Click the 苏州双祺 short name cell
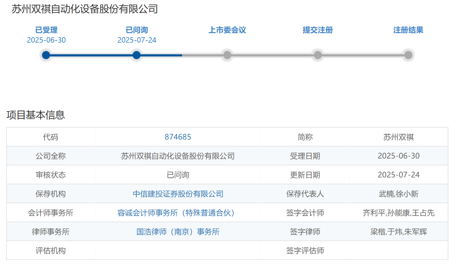The height and width of the screenshot is (268, 457). click(x=399, y=137)
